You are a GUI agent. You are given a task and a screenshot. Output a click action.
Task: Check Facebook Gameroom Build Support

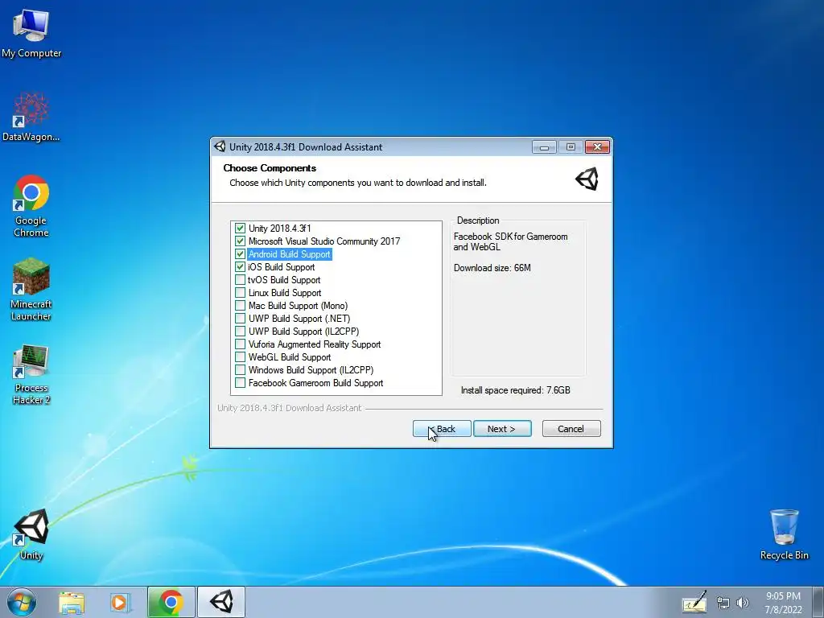[240, 382]
